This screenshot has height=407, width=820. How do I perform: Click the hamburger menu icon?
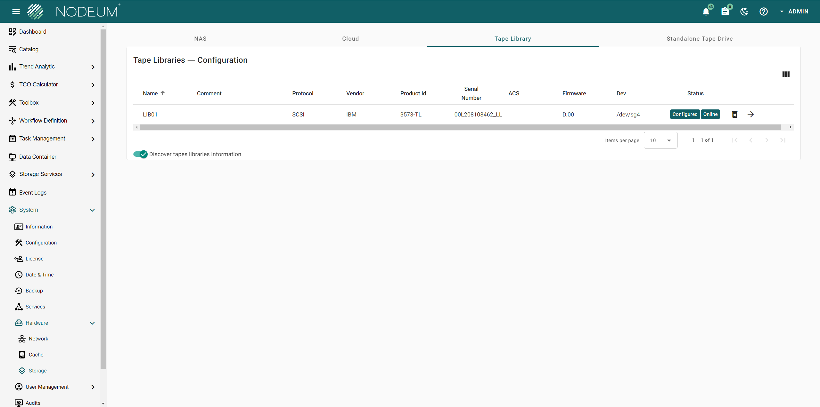point(16,12)
